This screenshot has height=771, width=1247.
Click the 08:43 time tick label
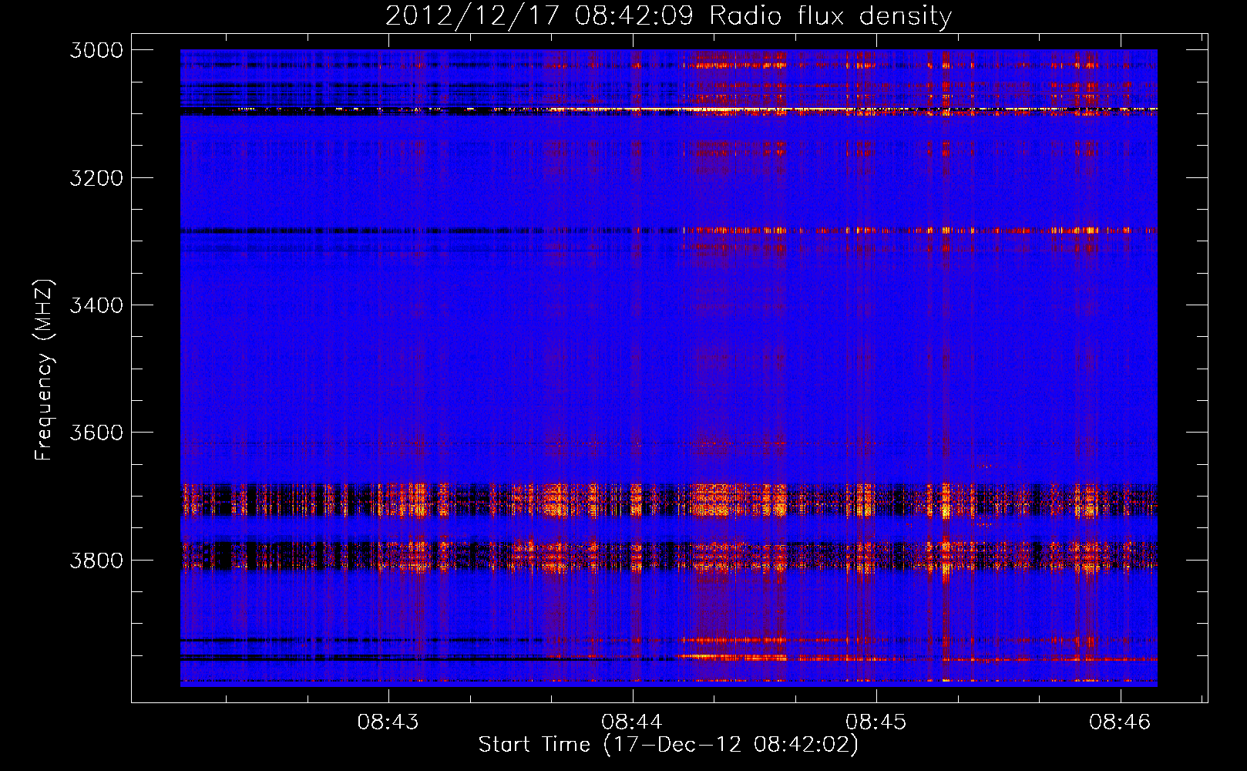click(x=388, y=722)
